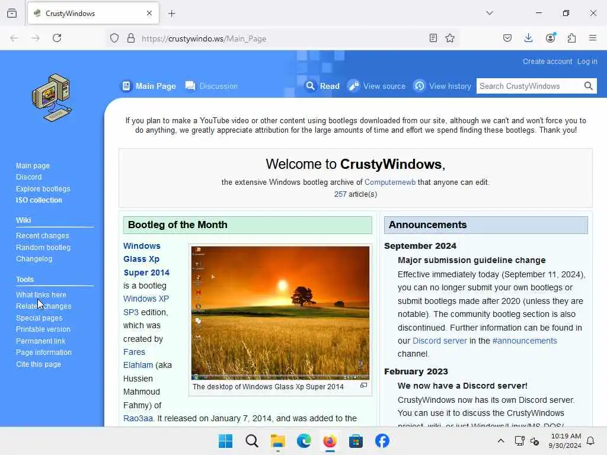This screenshot has height=455, width=607.
Task: Go back using the browser back arrow
Action: [x=14, y=38]
